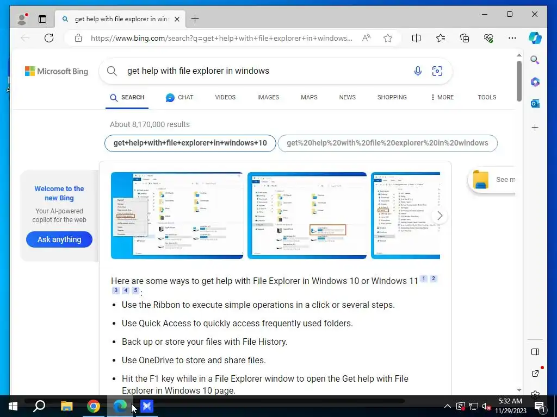Click the Bing search box text

coord(198,71)
